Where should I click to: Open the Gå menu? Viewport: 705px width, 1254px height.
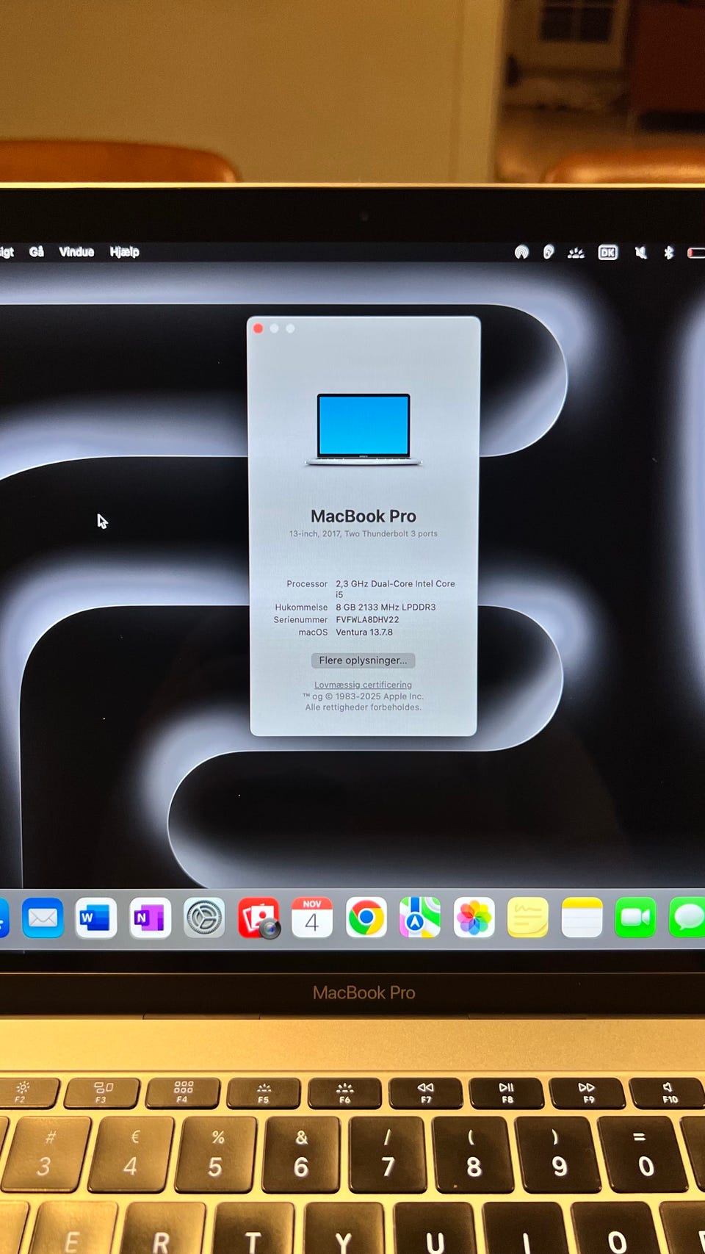click(37, 252)
